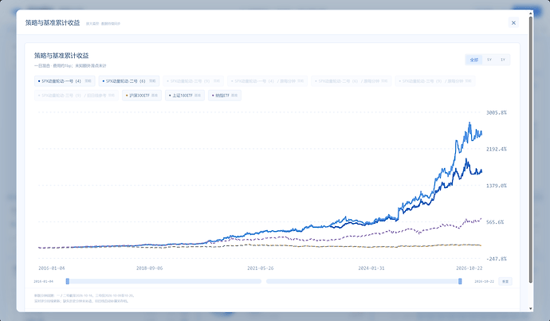
Task: Select the 1Y time range tab
Action: coord(503,60)
